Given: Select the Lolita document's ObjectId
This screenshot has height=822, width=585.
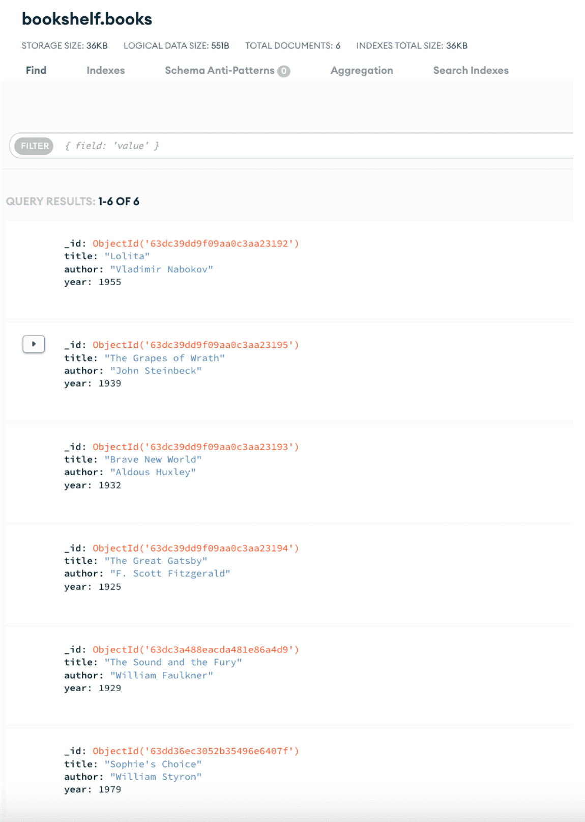Looking at the screenshot, I should [x=195, y=243].
